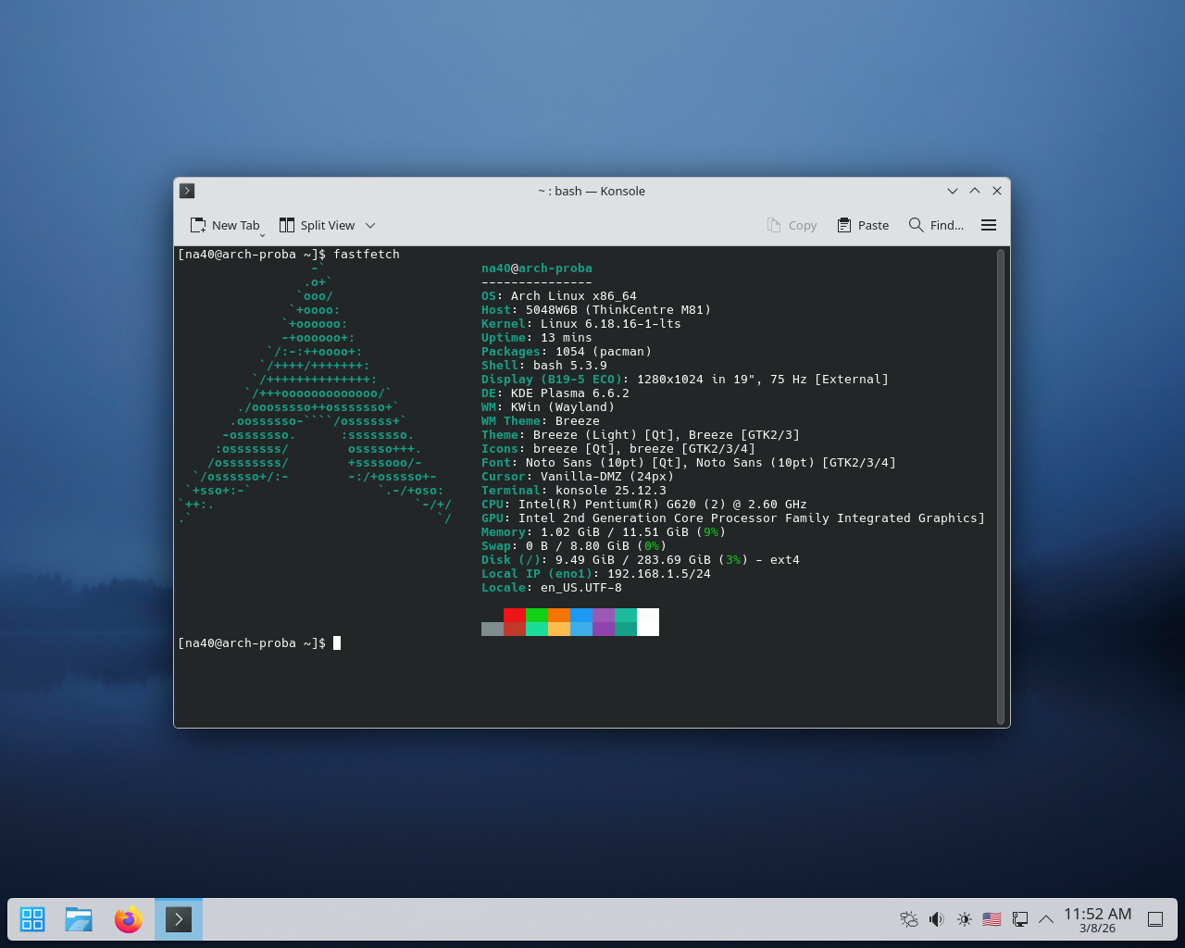Screen dimensions: 1185x948
Task: Click the bright red color block
Action: (x=515, y=615)
